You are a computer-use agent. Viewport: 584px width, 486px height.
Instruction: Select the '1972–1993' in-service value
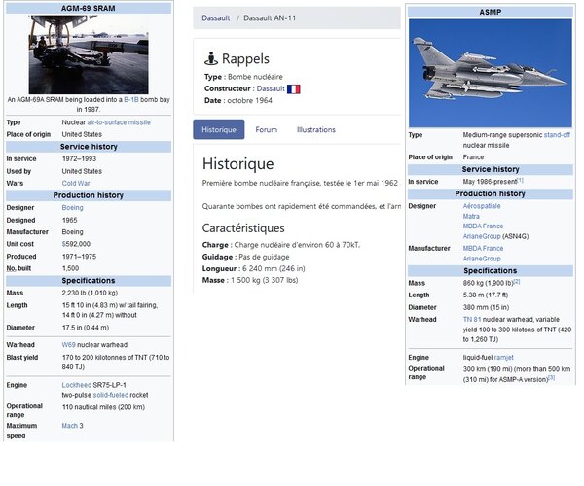(79, 158)
